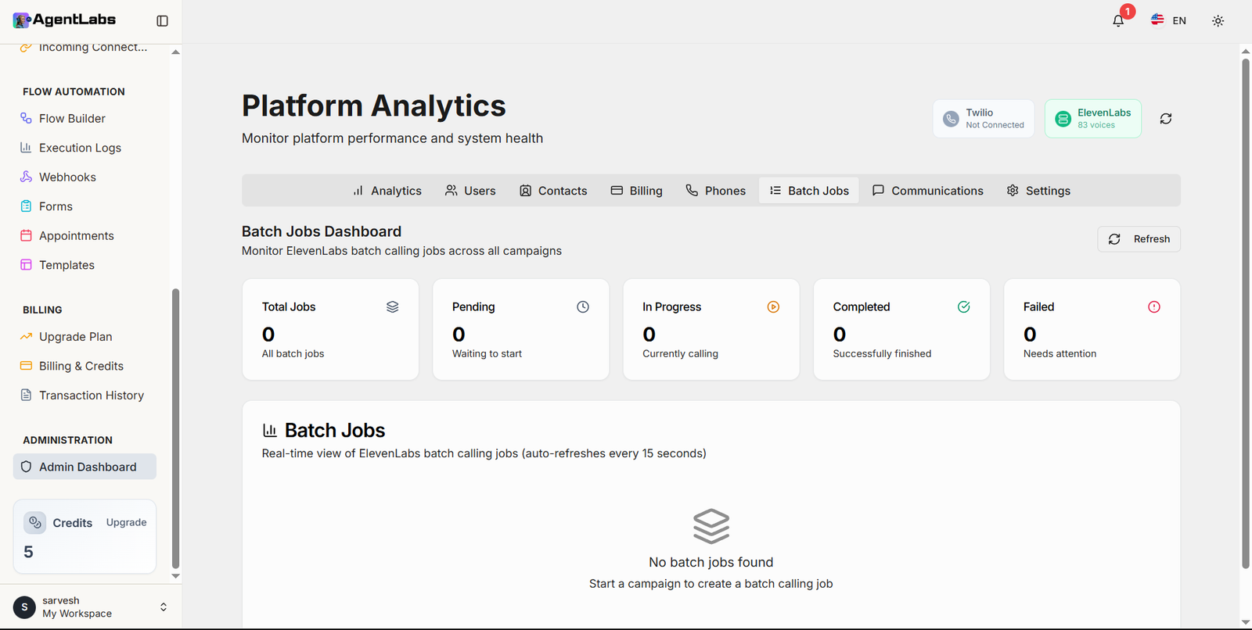Select Admin Dashboard in sidebar
The width and height of the screenshot is (1252, 630).
85,467
